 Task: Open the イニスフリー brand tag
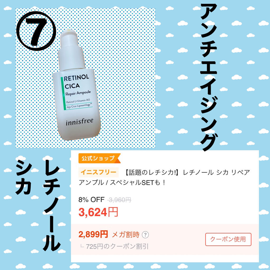[x=99, y=172]
